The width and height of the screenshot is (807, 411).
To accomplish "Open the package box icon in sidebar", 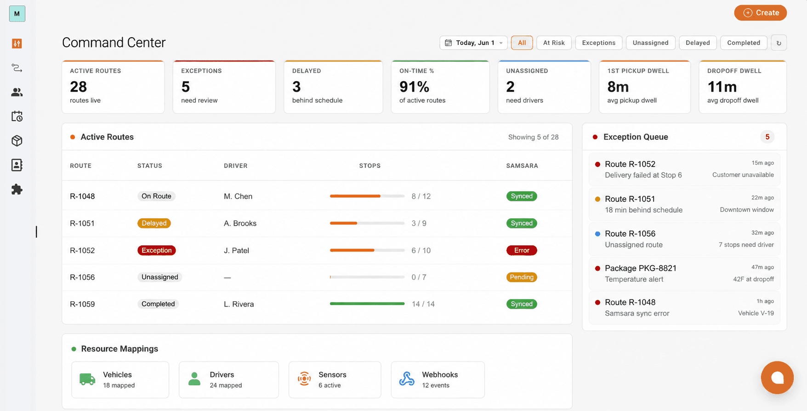I will click(x=17, y=141).
